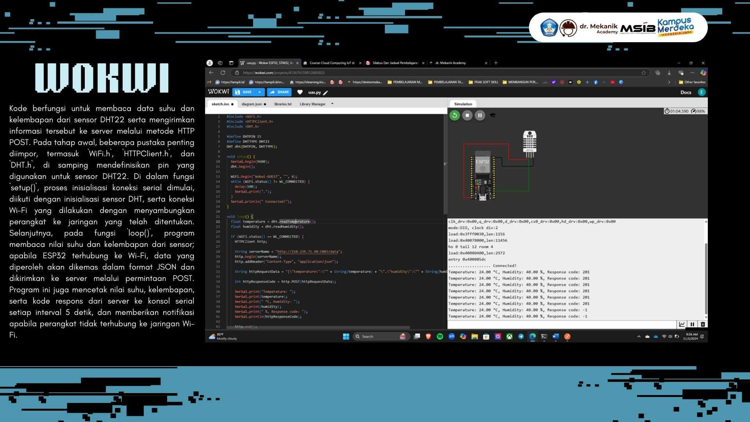The image size is (750, 422).
Task: Click the serial monitor vertical scrollbar
Action: 706,278
